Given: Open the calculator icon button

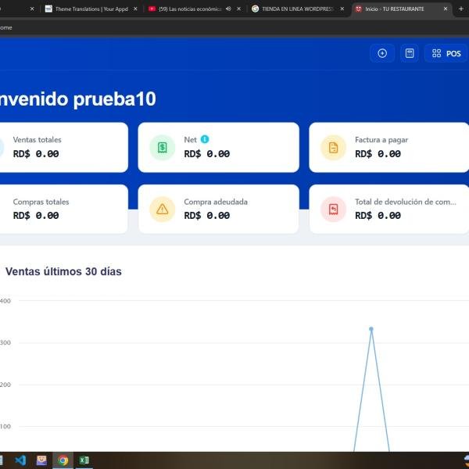Looking at the screenshot, I should (x=409, y=53).
